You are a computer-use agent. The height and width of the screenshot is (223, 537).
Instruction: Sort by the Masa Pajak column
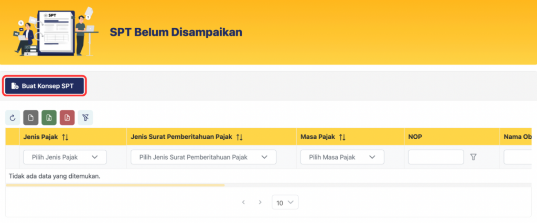342,137
